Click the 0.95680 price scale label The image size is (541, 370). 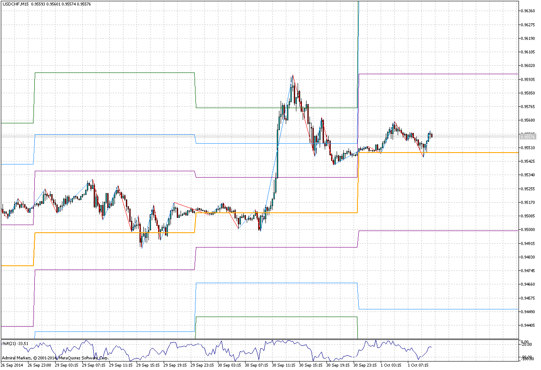[x=528, y=120]
